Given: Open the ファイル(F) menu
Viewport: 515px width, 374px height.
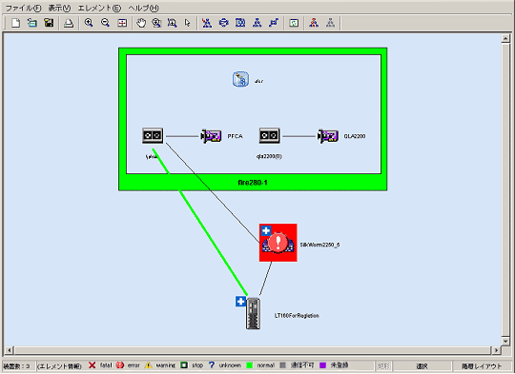Looking at the screenshot, I should [x=23, y=8].
